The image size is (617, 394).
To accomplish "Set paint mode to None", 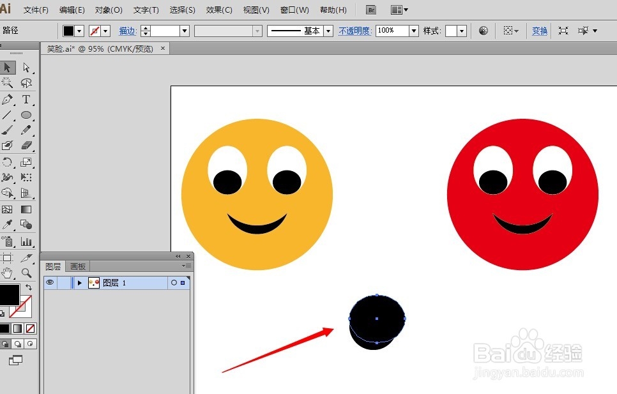I will 30,328.
